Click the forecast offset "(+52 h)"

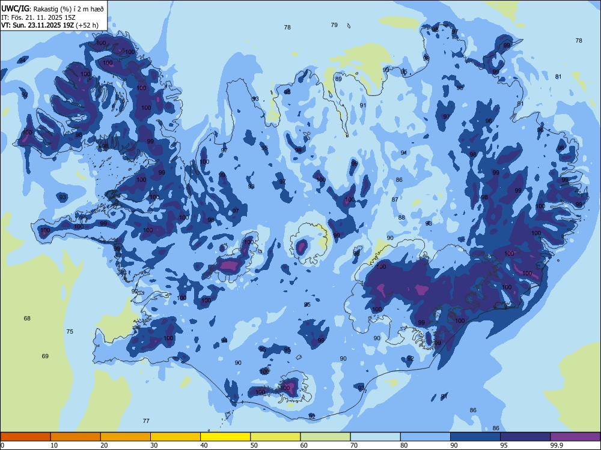click(87, 25)
